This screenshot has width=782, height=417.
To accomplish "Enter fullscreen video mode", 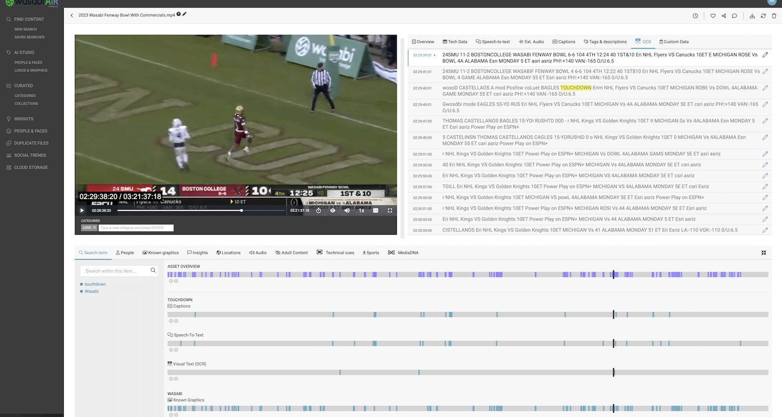I will click(x=389, y=211).
